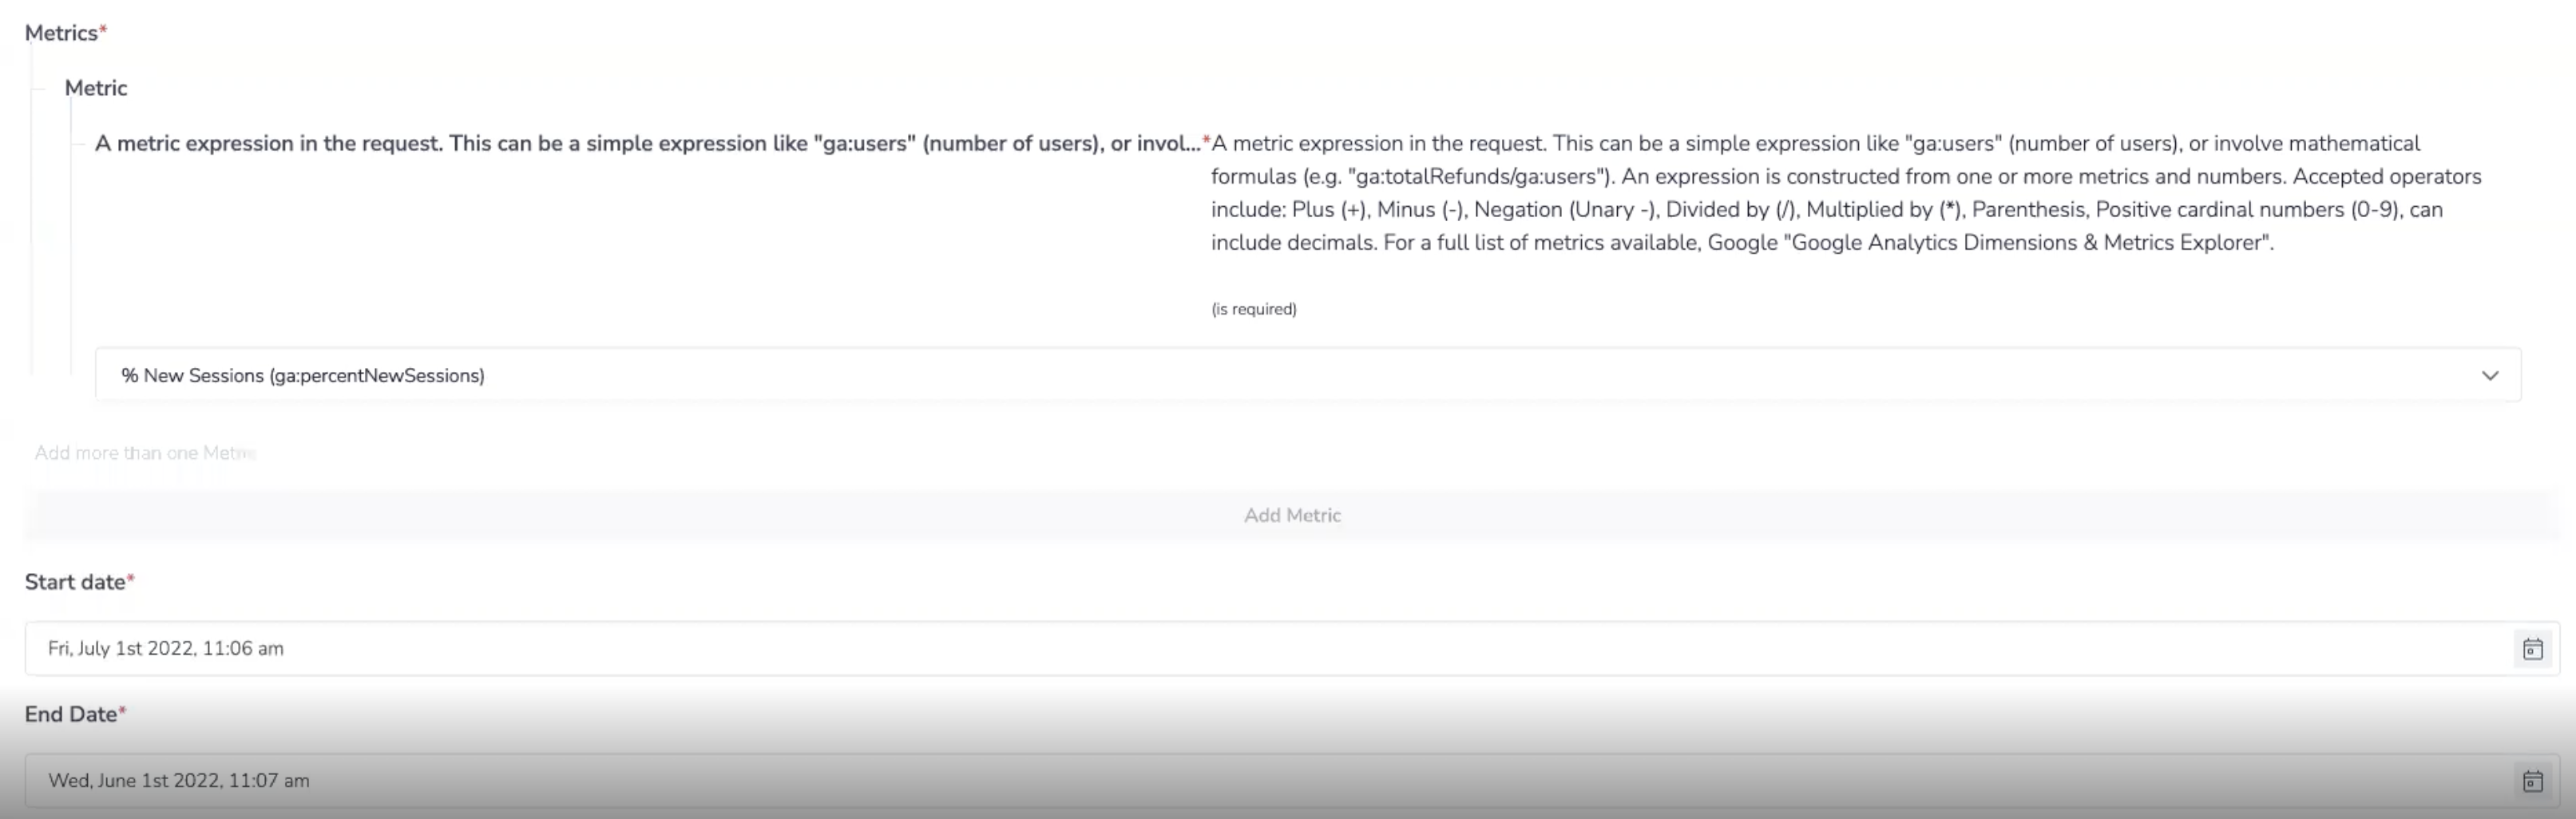Click inside the Start date input field
2576x819 pixels.
(x=400, y=648)
